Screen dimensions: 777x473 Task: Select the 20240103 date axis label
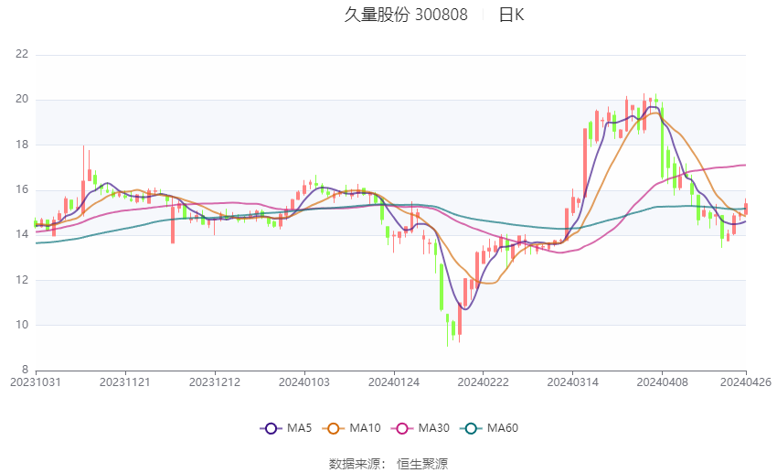click(304, 382)
